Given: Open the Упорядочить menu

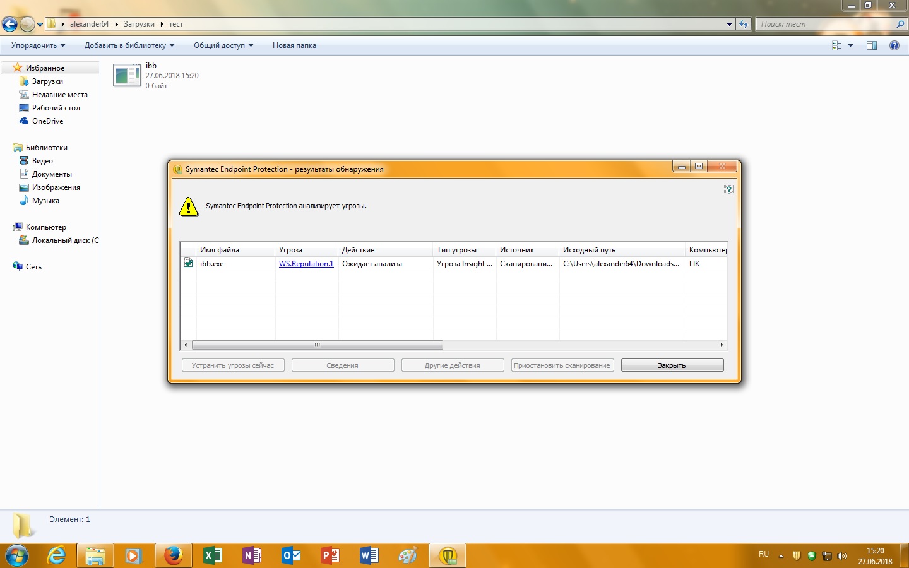Looking at the screenshot, I should pyautogui.click(x=38, y=45).
